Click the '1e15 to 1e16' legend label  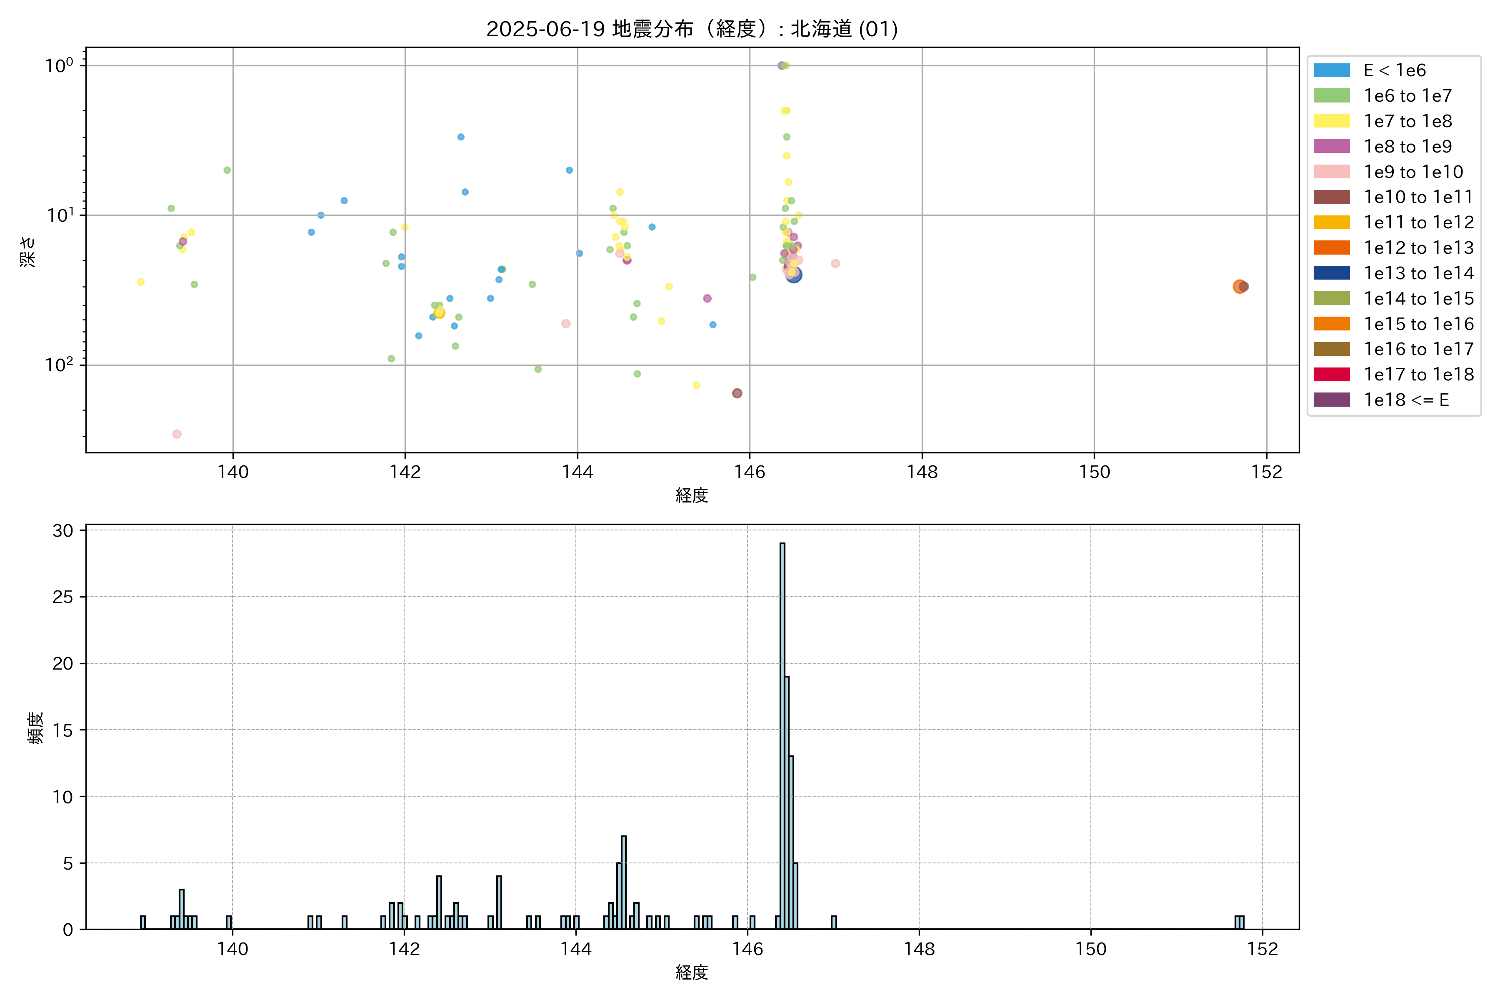(1418, 324)
